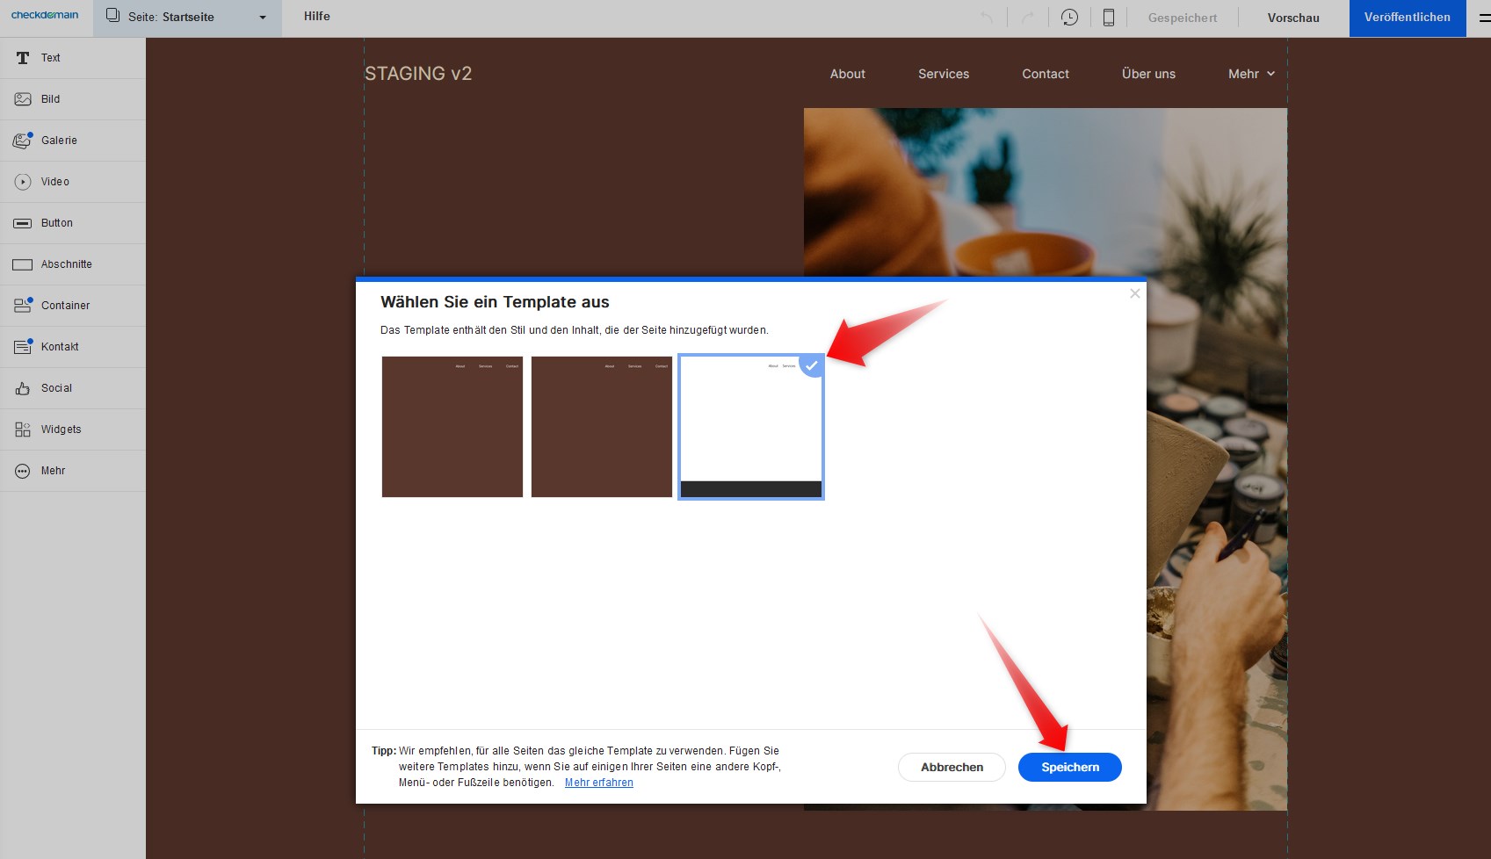Select the first brown template thumbnail
Screen dimensions: 1491x859
click(x=452, y=427)
